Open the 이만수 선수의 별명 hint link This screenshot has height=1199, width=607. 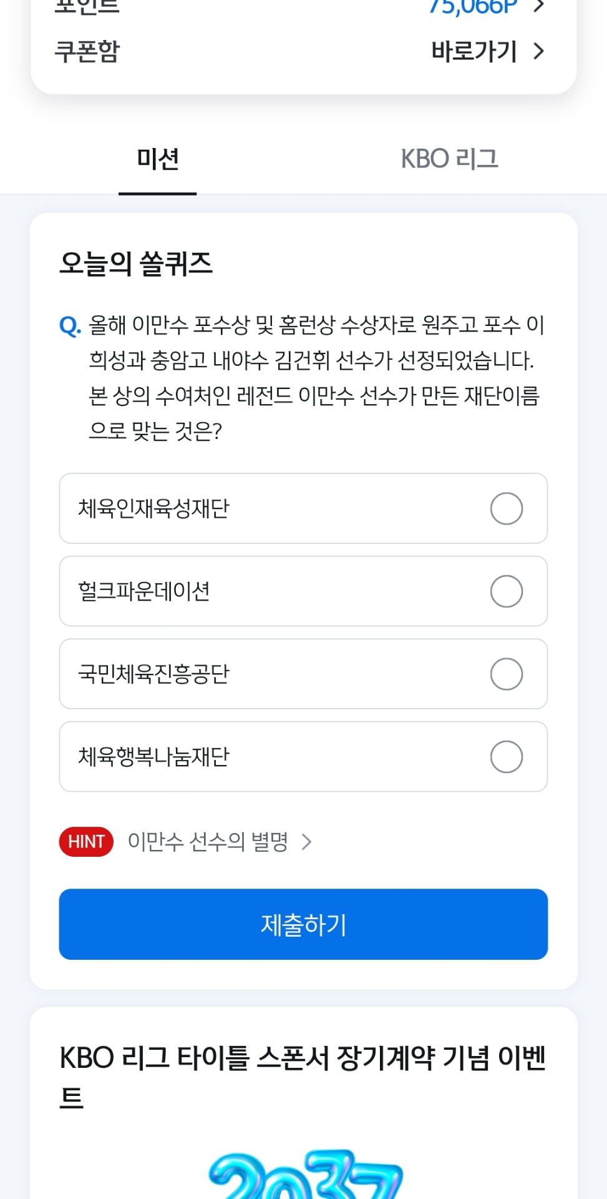pos(208,842)
